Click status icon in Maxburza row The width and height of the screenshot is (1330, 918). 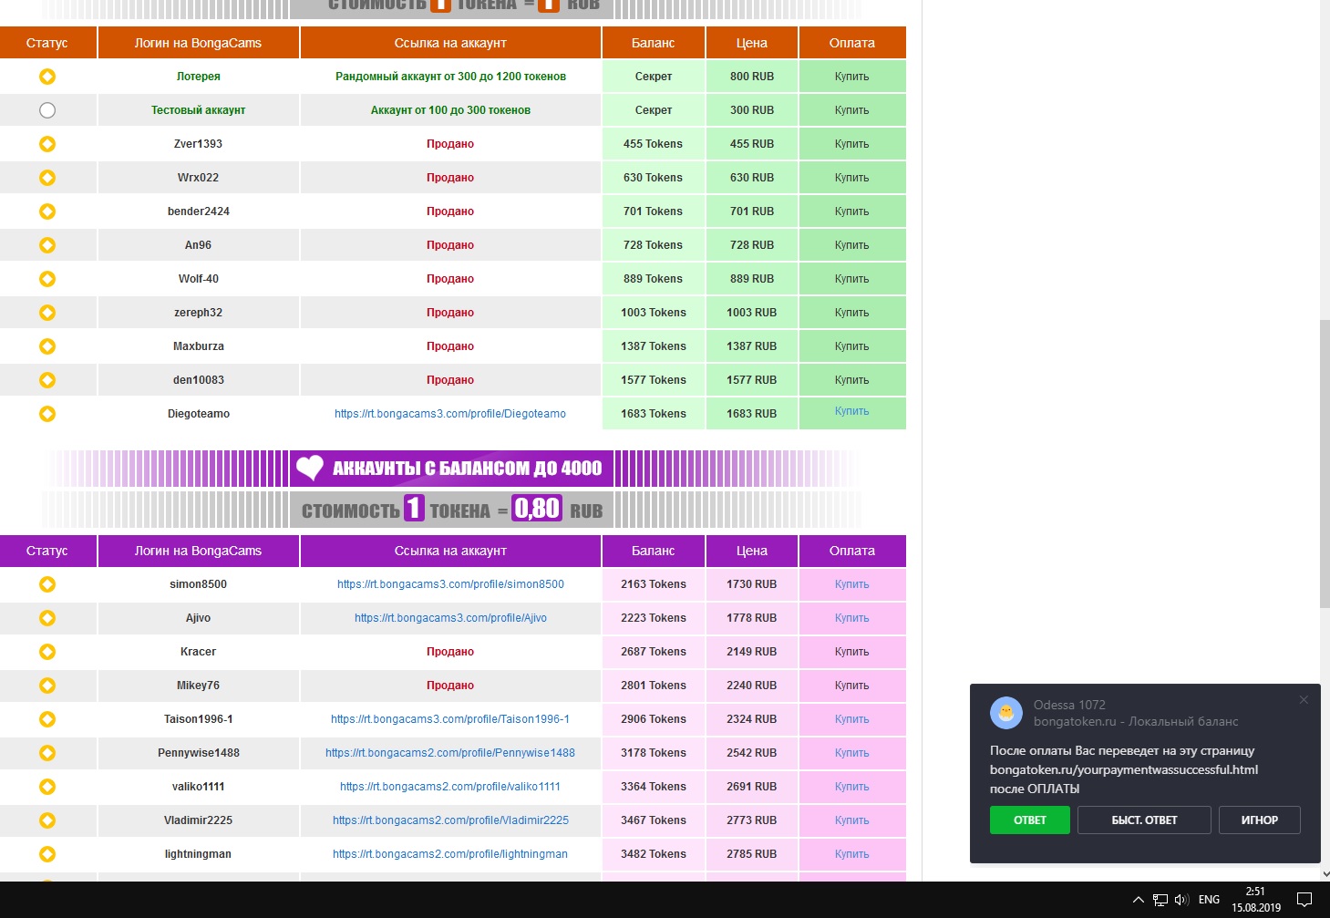[x=47, y=346]
